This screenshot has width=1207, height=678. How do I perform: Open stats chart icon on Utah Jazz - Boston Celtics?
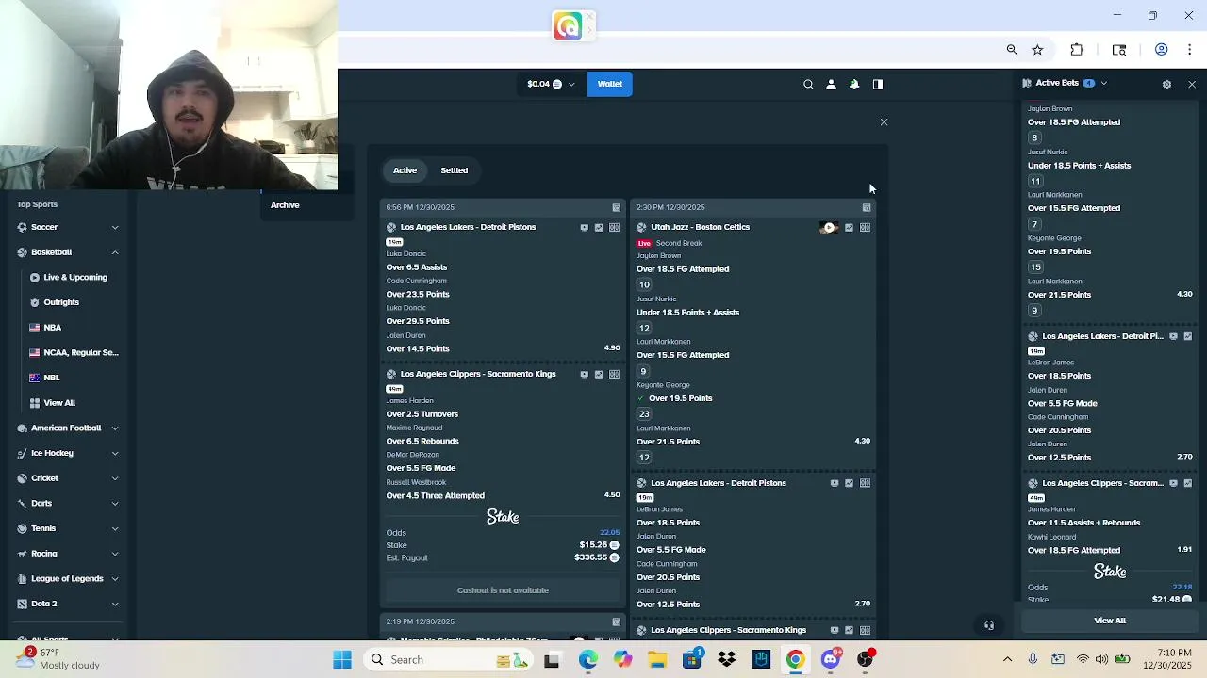[849, 227]
